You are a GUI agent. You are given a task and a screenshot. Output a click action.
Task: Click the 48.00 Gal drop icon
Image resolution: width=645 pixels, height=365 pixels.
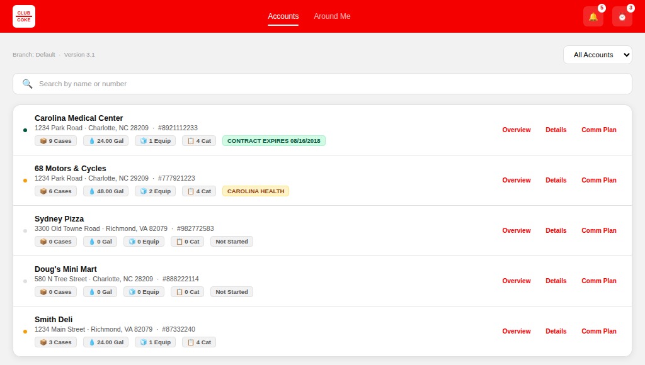point(92,191)
